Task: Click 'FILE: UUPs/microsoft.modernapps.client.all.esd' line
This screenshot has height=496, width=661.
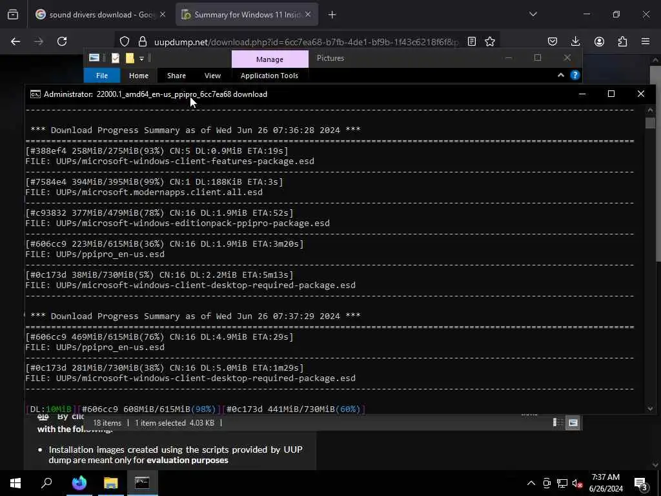Action: (144, 192)
